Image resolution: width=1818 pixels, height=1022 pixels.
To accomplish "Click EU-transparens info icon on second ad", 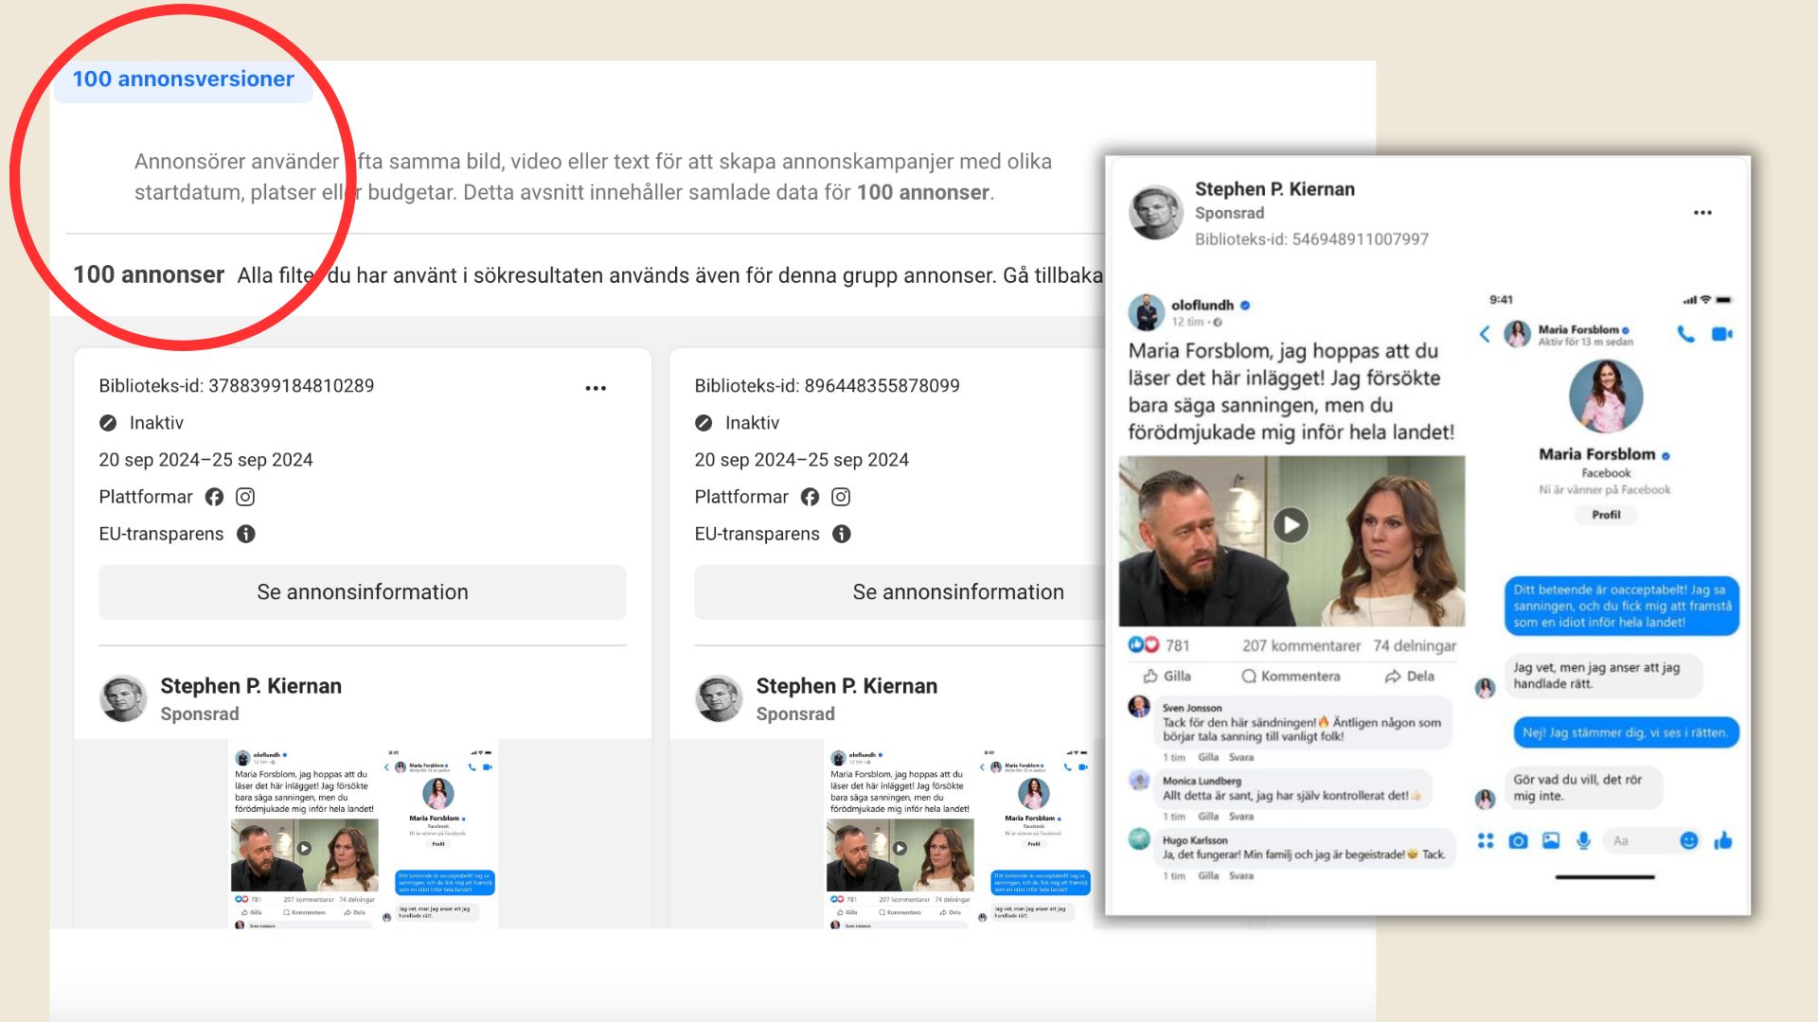I will click(841, 534).
